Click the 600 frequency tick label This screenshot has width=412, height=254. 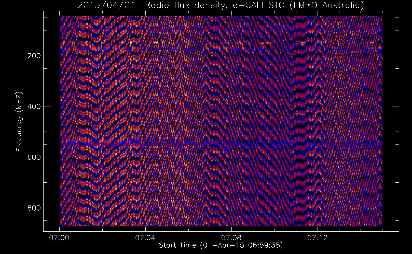(x=34, y=157)
